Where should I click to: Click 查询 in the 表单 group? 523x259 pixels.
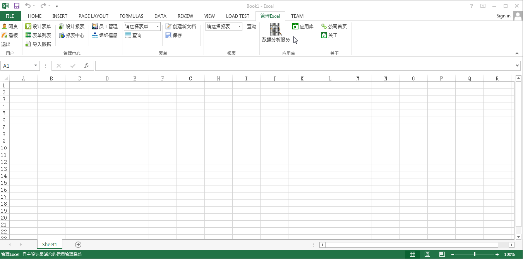click(x=133, y=36)
